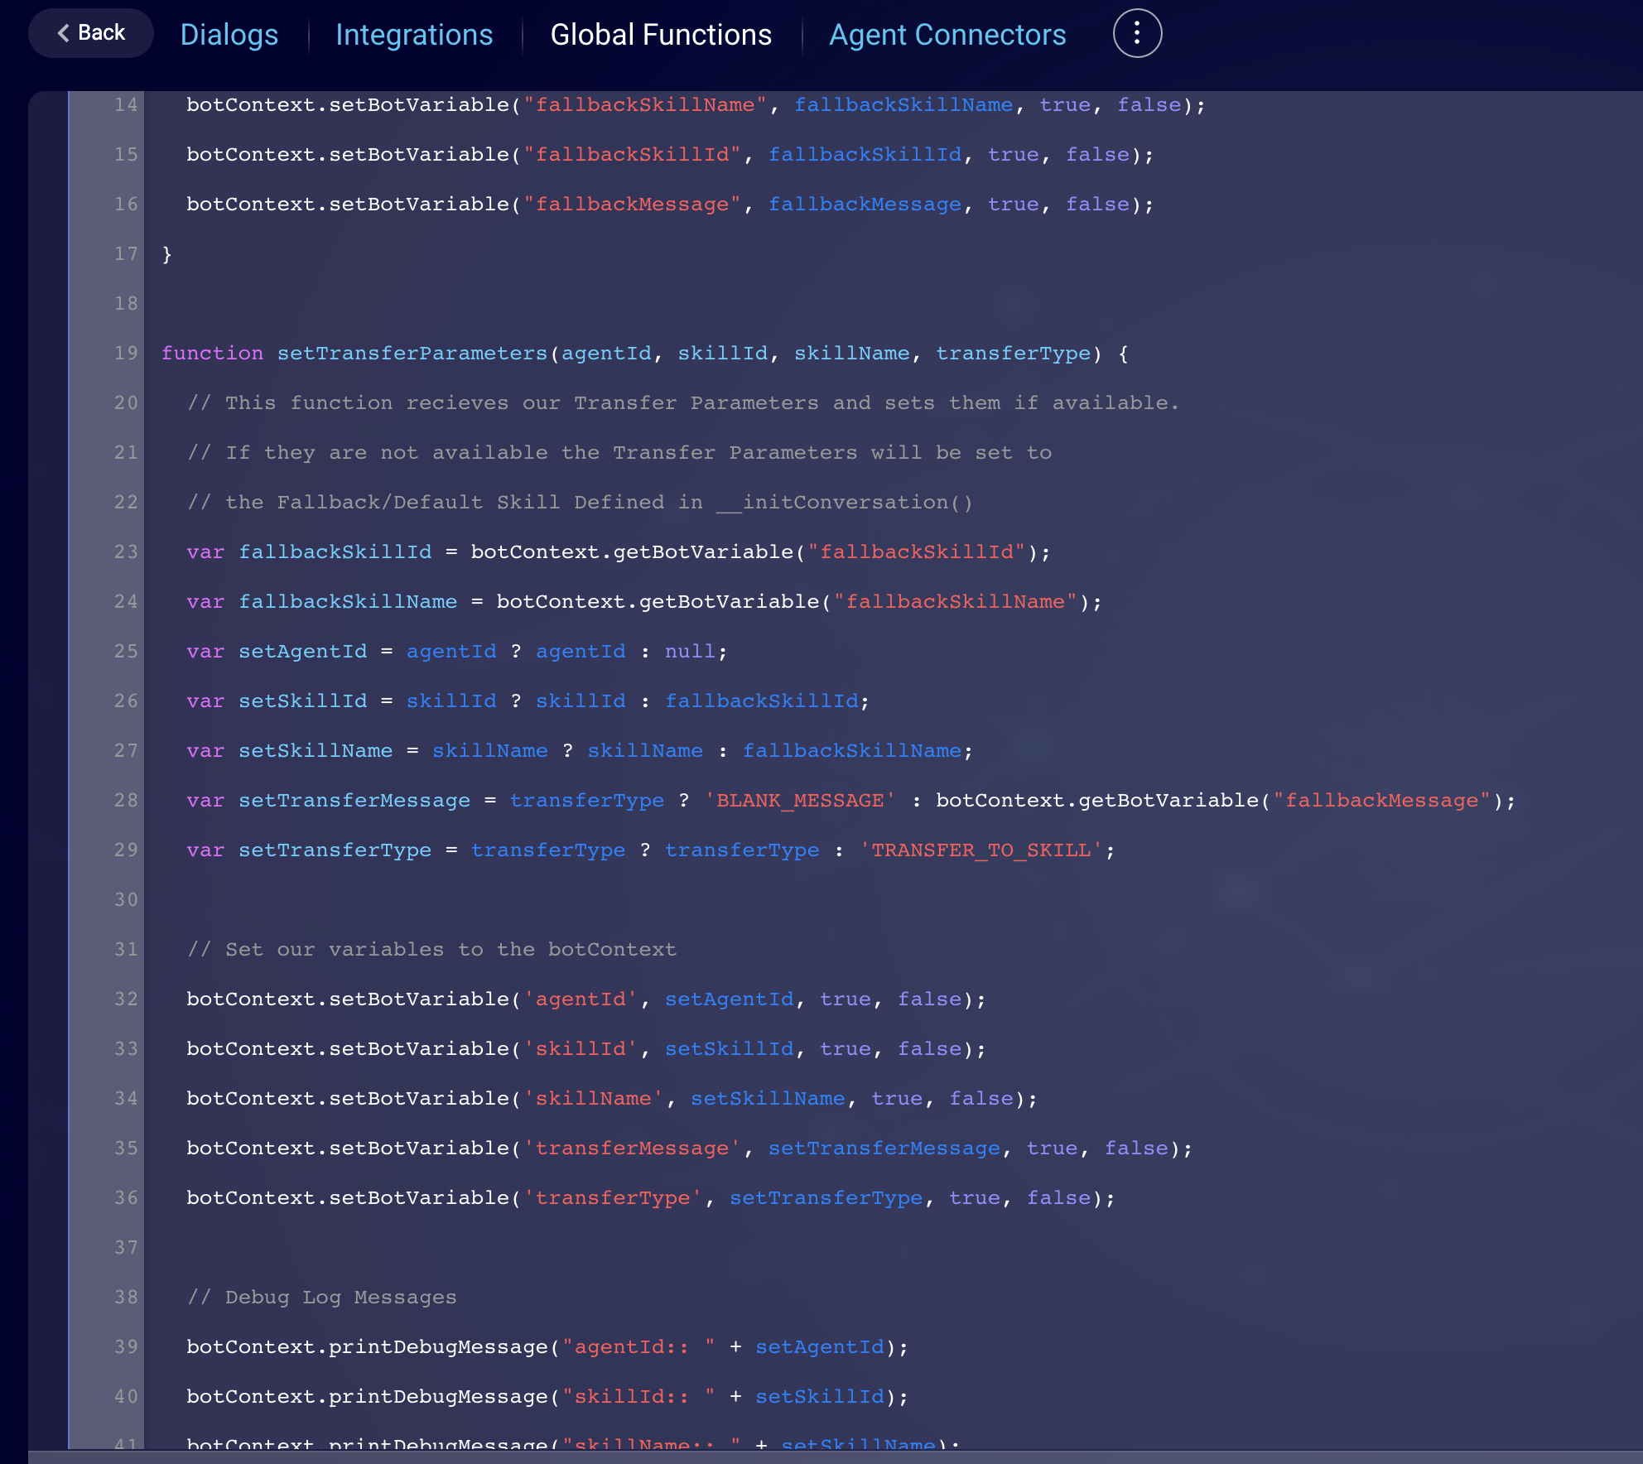Click the transferType parameter on line 19
Screen dimensions: 1643x1464
(x=1014, y=354)
